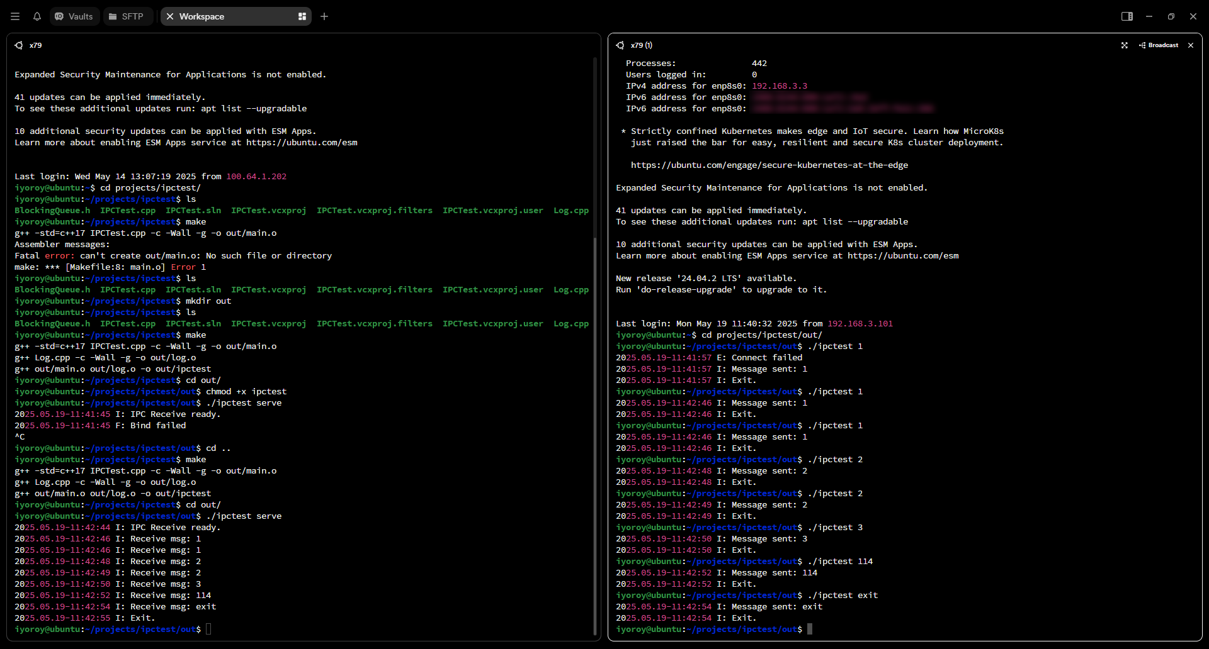Maximize the x79 (1) pane
The image size is (1209, 649).
(x=1125, y=45)
